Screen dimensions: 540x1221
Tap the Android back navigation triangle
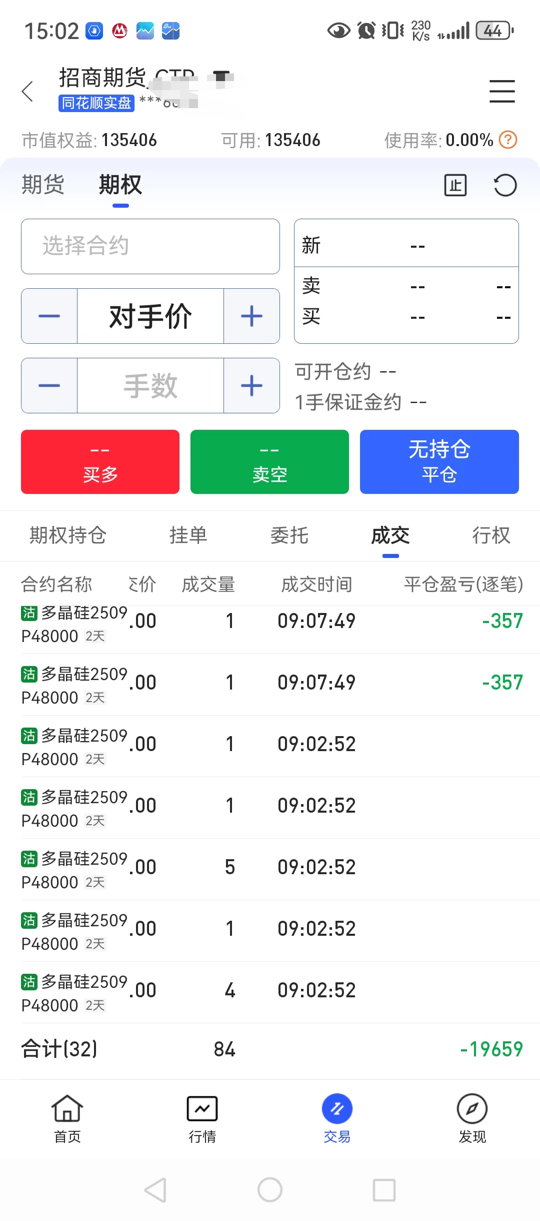tap(155, 1190)
